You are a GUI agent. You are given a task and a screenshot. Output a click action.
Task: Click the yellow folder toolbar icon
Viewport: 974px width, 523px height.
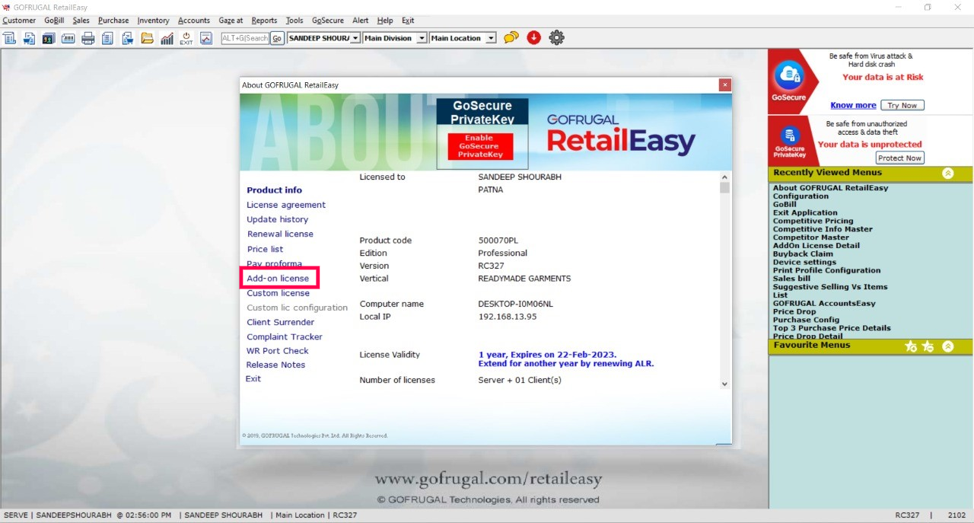coord(148,38)
